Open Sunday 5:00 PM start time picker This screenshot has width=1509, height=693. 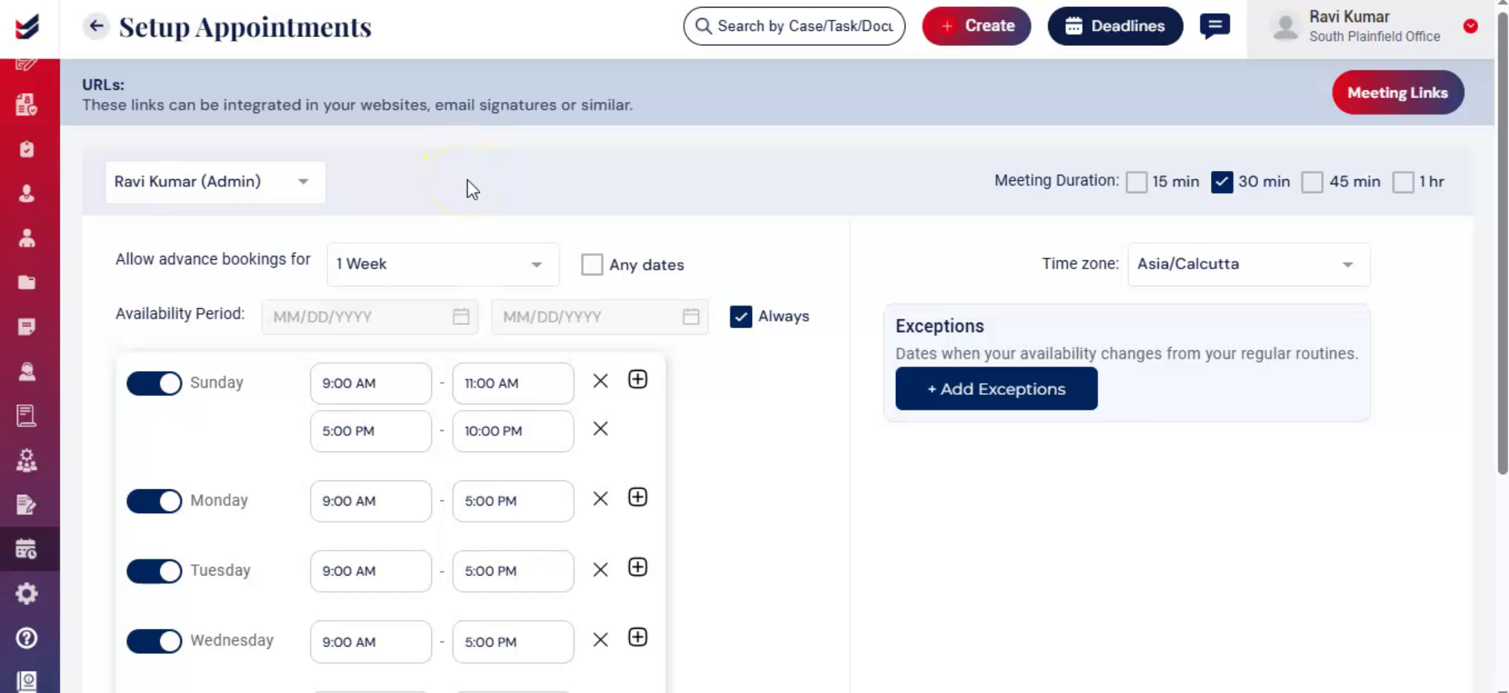click(371, 431)
